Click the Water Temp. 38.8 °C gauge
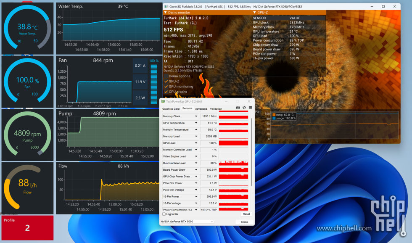 tap(27, 28)
